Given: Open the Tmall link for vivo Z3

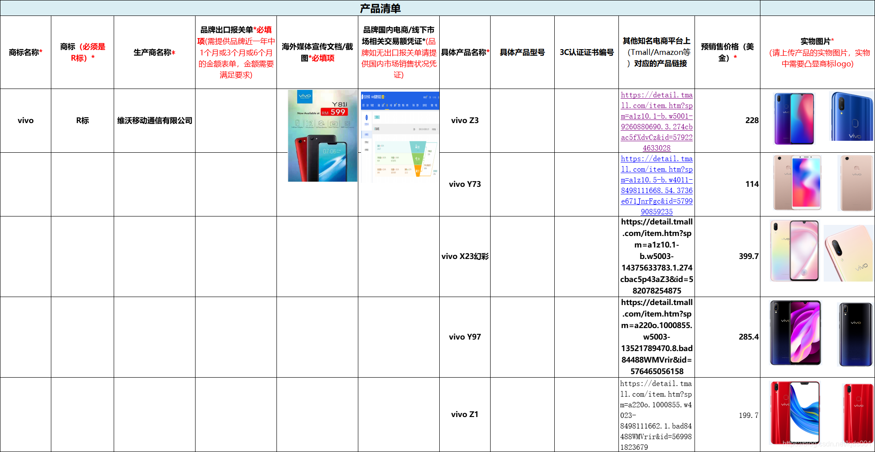Looking at the screenshot, I should 656,121.
